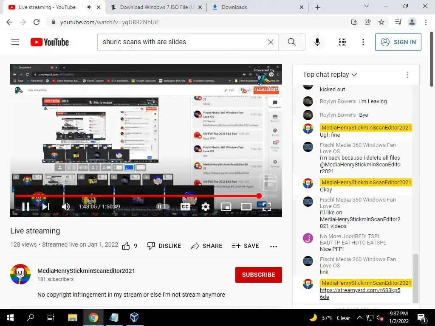
Task: Open weather widget 37°F Clear
Action: [330, 318]
